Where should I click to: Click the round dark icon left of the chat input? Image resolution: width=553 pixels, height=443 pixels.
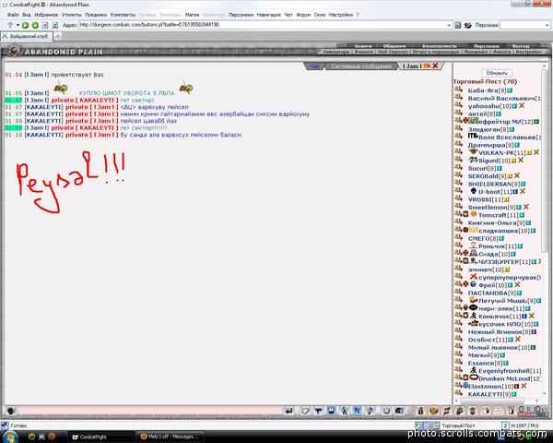coord(11,411)
